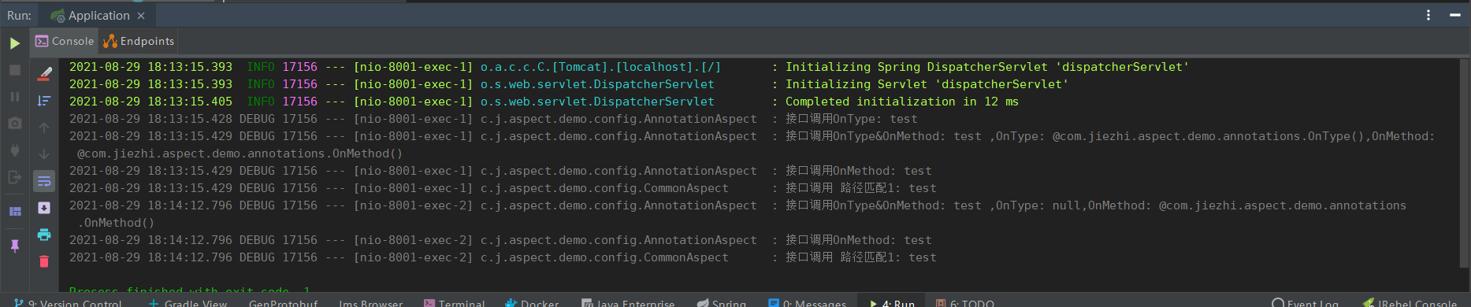Select the 4: Run tool window button
This screenshot has width=1471, height=307.
[892, 303]
